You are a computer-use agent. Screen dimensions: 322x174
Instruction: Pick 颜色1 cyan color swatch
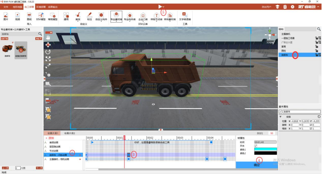266,149
